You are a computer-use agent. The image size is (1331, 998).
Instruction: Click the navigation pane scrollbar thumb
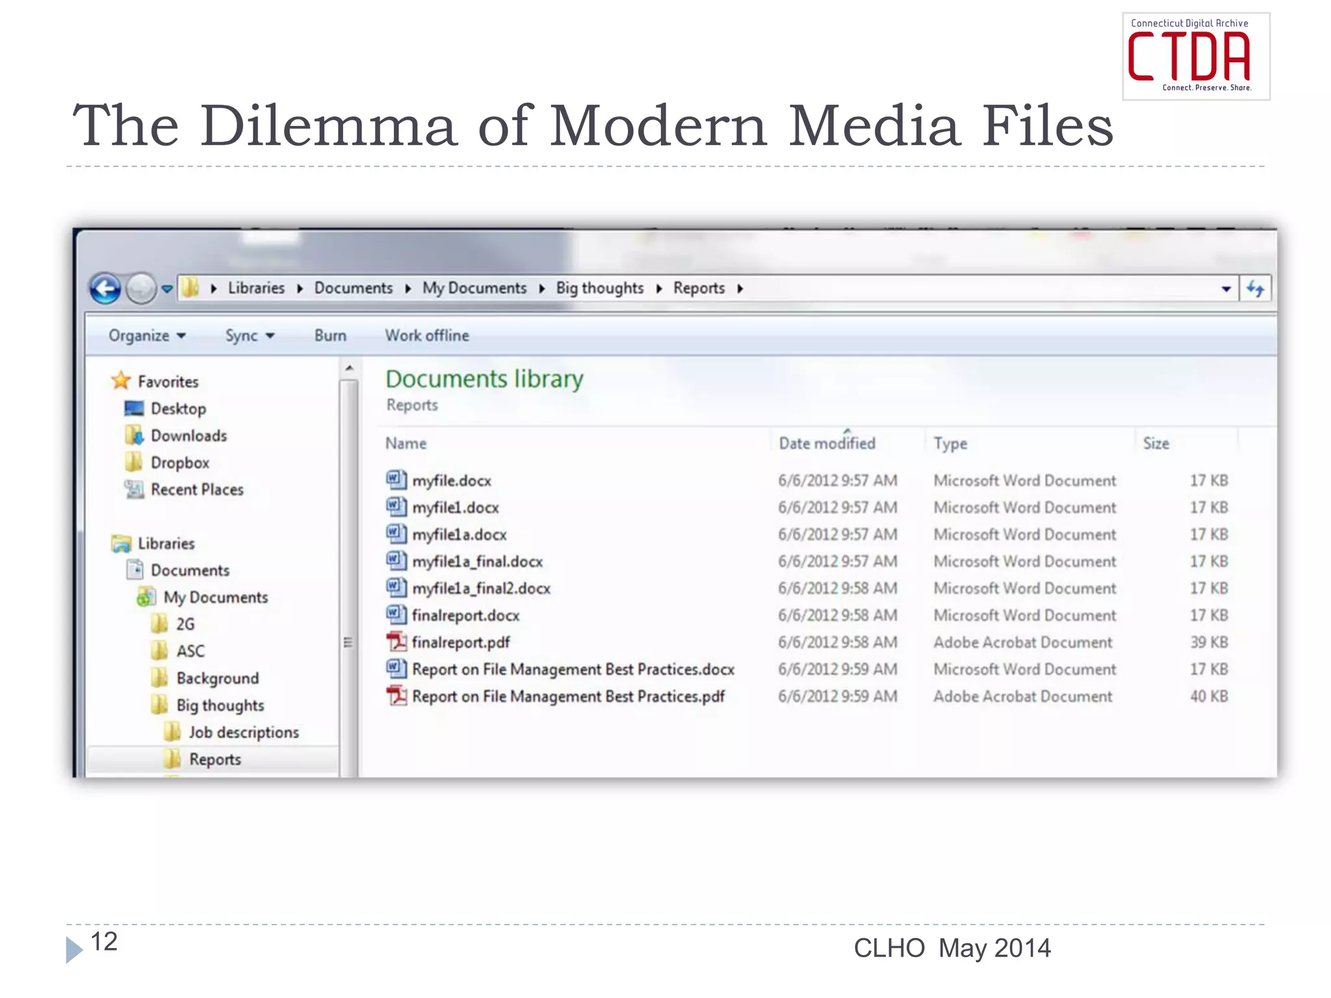pos(349,577)
